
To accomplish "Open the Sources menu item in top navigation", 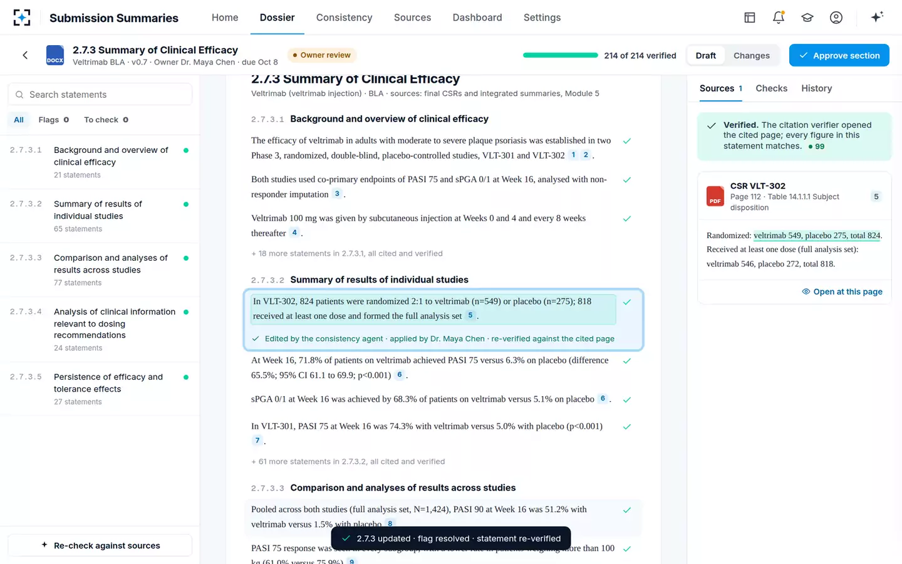I will pyautogui.click(x=412, y=18).
